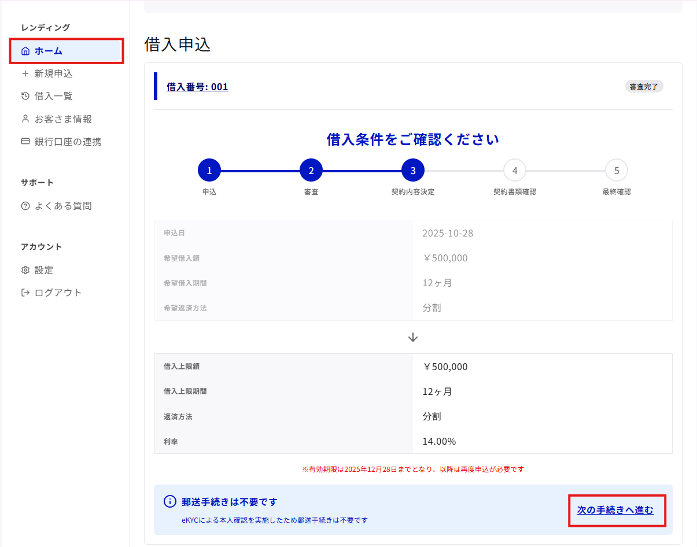The width and height of the screenshot is (697, 547).
Task: Select step 4 契約書類確認 circle
Action: tap(515, 171)
